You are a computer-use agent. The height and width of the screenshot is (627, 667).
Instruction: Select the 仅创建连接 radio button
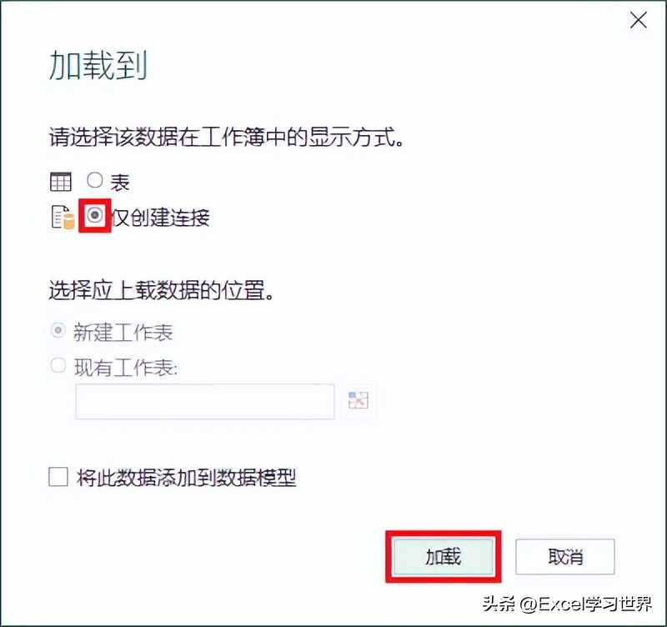pyautogui.click(x=95, y=215)
